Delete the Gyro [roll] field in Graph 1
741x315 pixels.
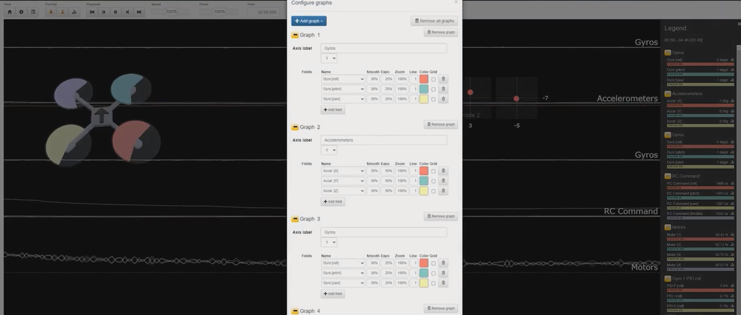[x=443, y=79]
